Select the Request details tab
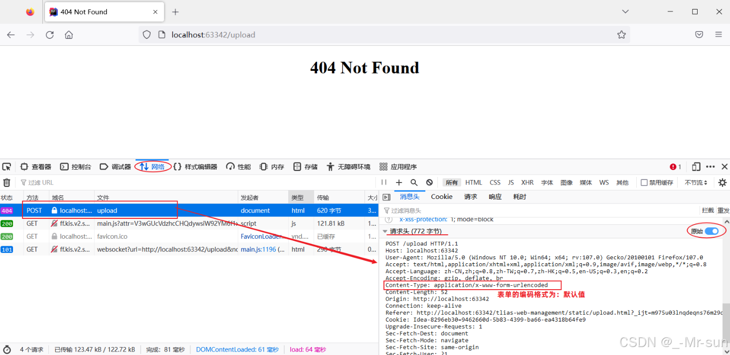The height and width of the screenshot is (355, 730). 471,197
